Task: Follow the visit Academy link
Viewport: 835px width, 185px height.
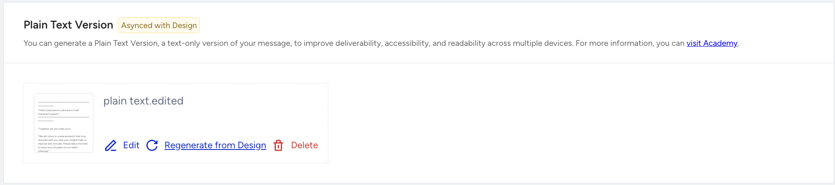Action: point(712,43)
